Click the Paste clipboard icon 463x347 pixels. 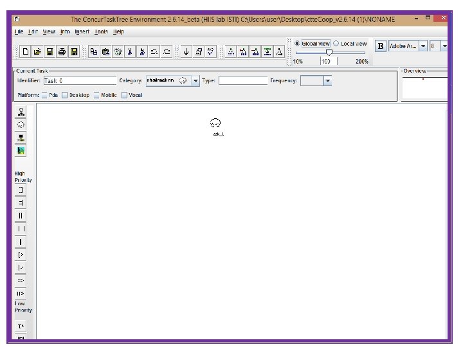click(105, 52)
